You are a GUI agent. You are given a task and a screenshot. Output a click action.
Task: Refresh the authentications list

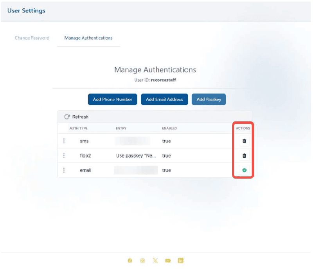click(x=77, y=117)
